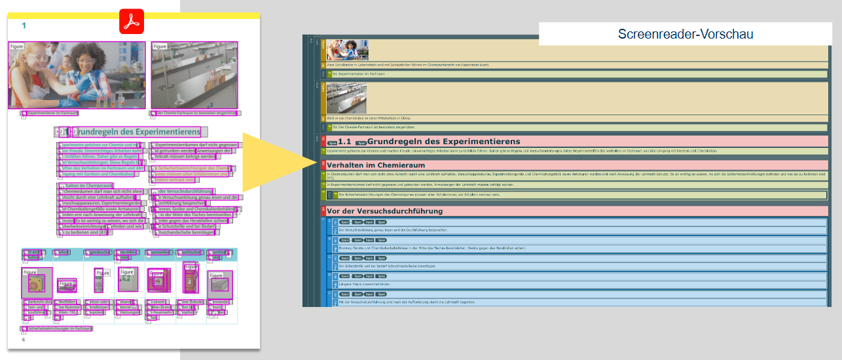Click the tagged heading 'rundregeln des Experimentierens' on the PDF page

pyautogui.click(x=139, y=132)
